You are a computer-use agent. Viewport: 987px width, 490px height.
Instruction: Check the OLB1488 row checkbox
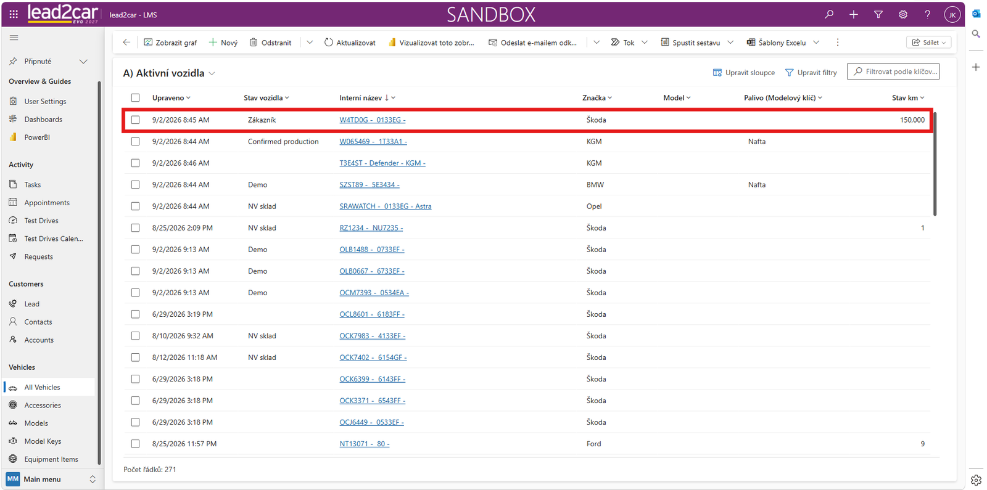(135, 250)
